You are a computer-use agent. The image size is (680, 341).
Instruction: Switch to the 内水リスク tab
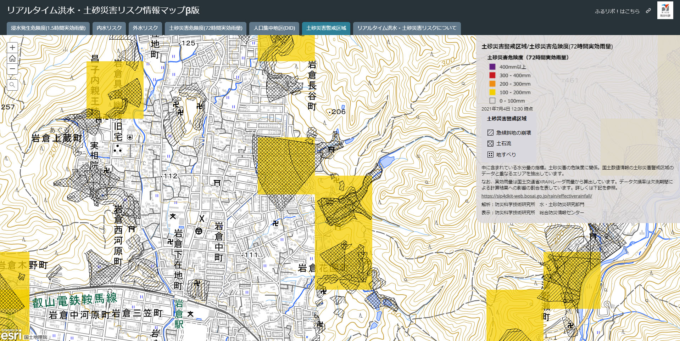[109, 28]
